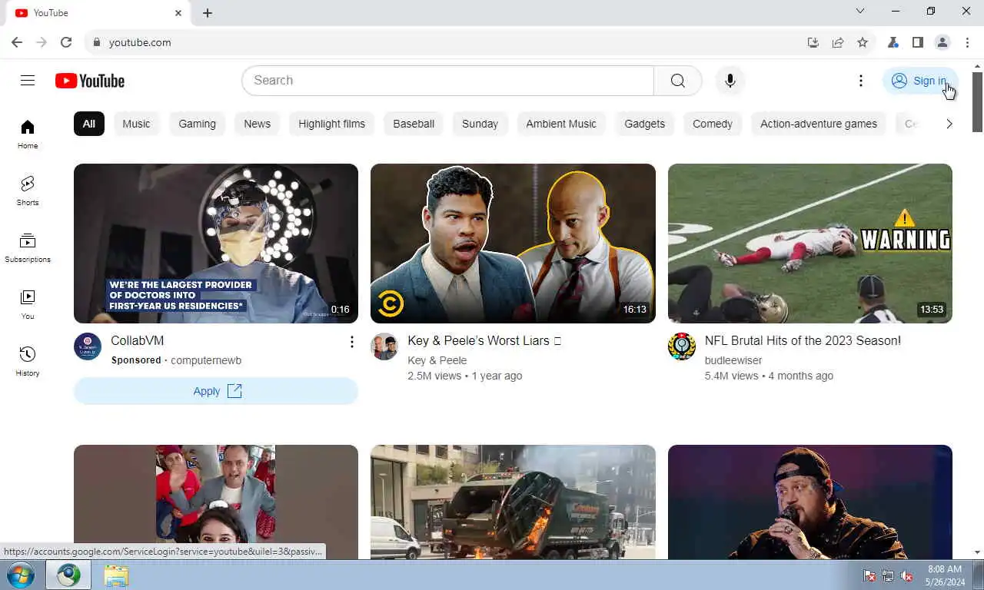Click the YouTube logo
Viewport: 984px width, 590px height.
point(90,81)
